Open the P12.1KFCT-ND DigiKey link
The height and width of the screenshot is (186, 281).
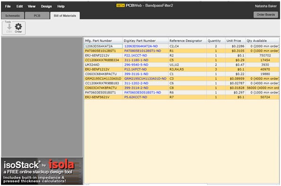pyautogui.click(x=136, y=69)
